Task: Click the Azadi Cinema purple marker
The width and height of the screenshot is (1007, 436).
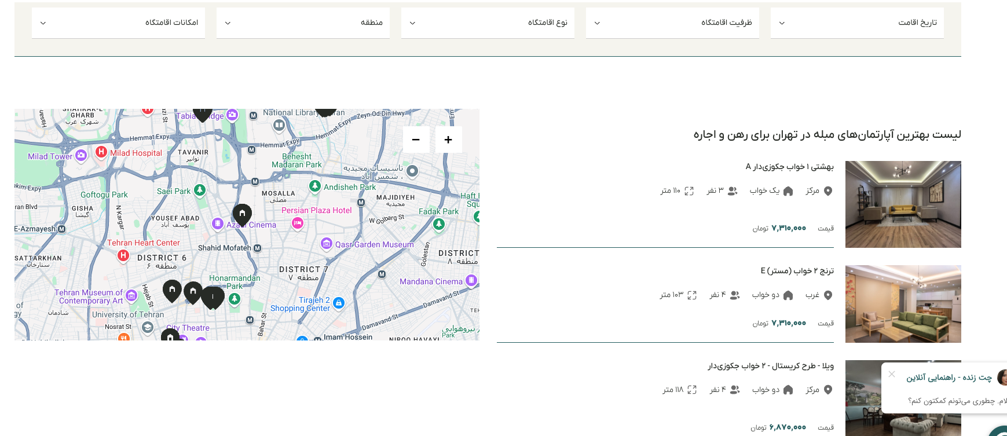Action: pos(217,224)
